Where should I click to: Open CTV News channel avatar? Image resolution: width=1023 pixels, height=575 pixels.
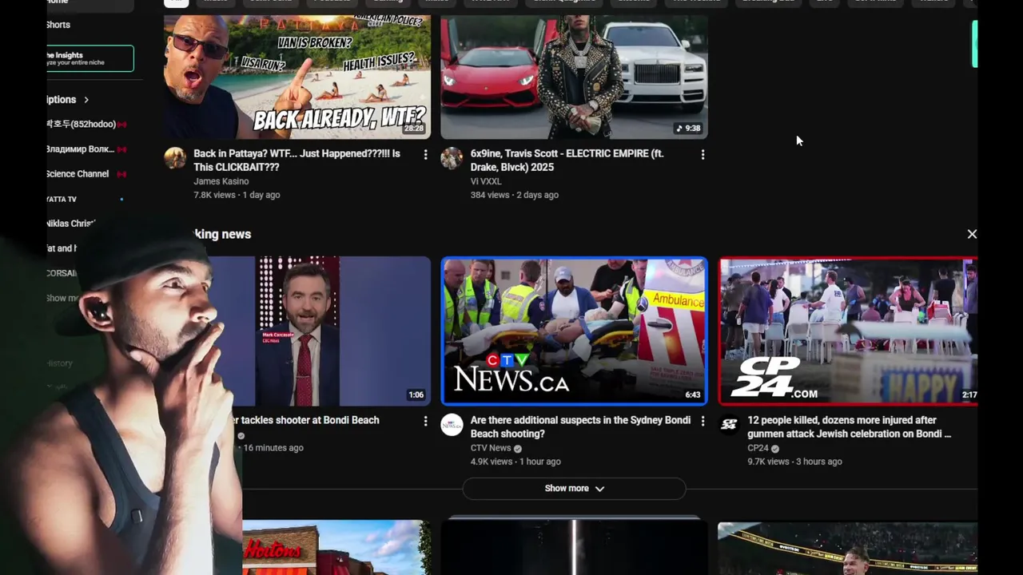pyautogui.click(x=452, y=424)
